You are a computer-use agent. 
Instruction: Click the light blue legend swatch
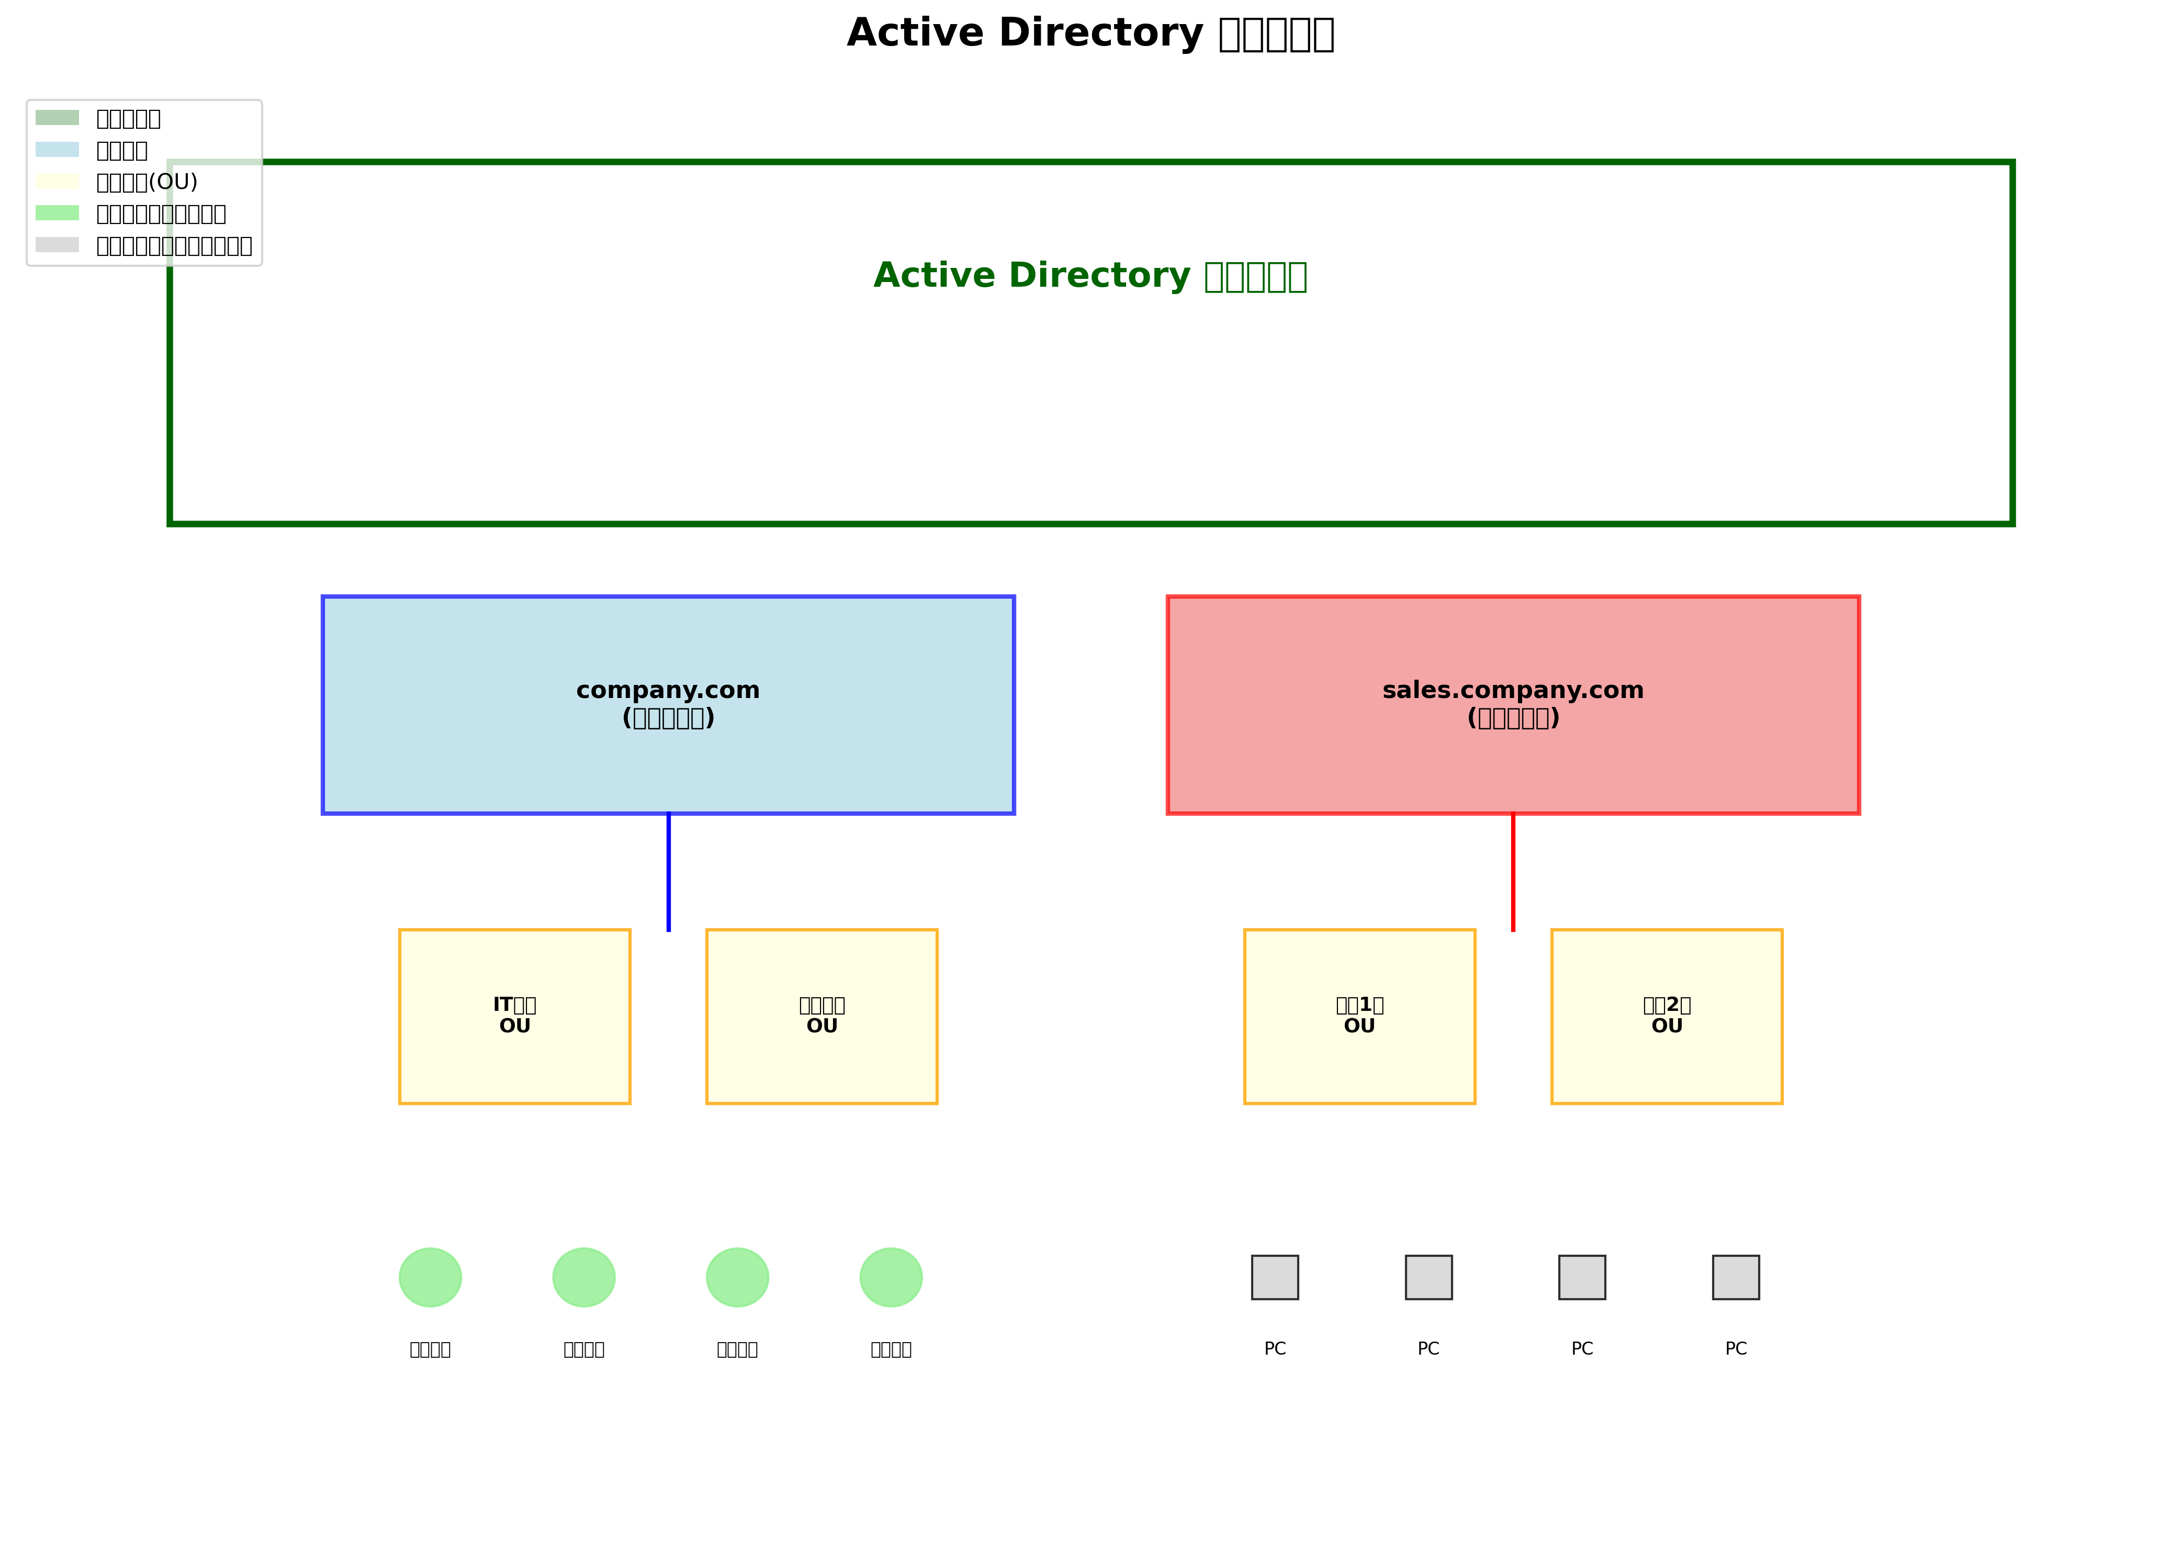coord(58,149)
